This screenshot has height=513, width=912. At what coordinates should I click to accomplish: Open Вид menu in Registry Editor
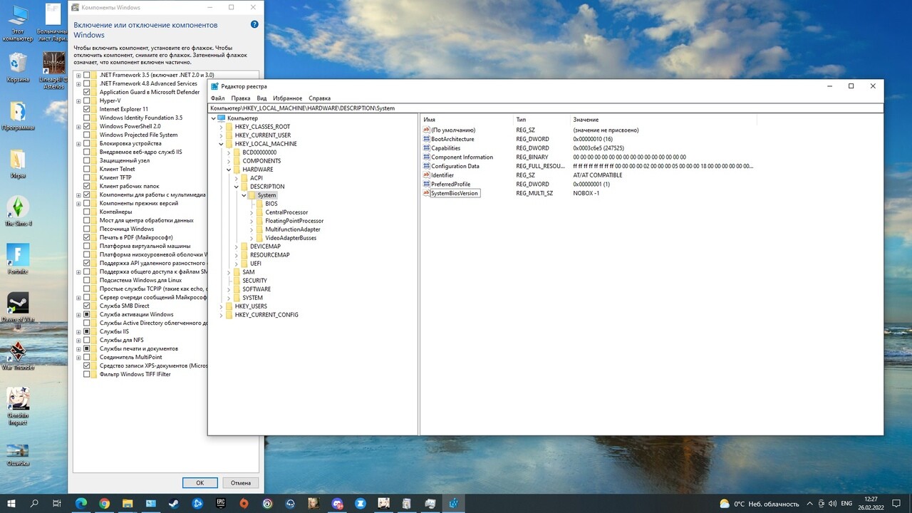pyautogui.click(x=261, y=98)
